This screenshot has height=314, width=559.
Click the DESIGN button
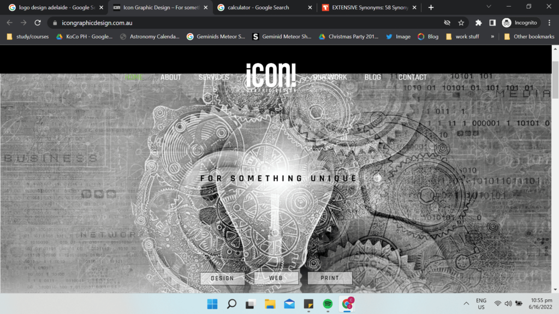click(x=223, y=279)
